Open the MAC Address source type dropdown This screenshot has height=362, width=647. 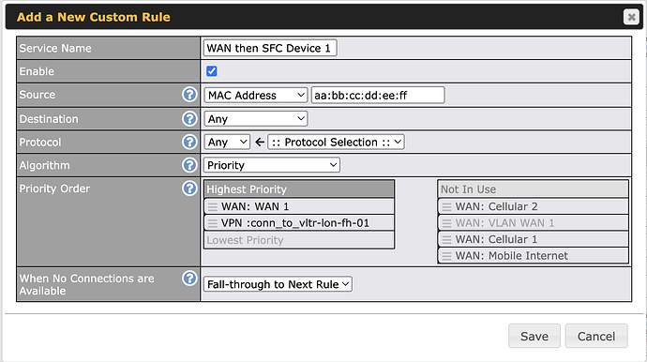point(256,96)
